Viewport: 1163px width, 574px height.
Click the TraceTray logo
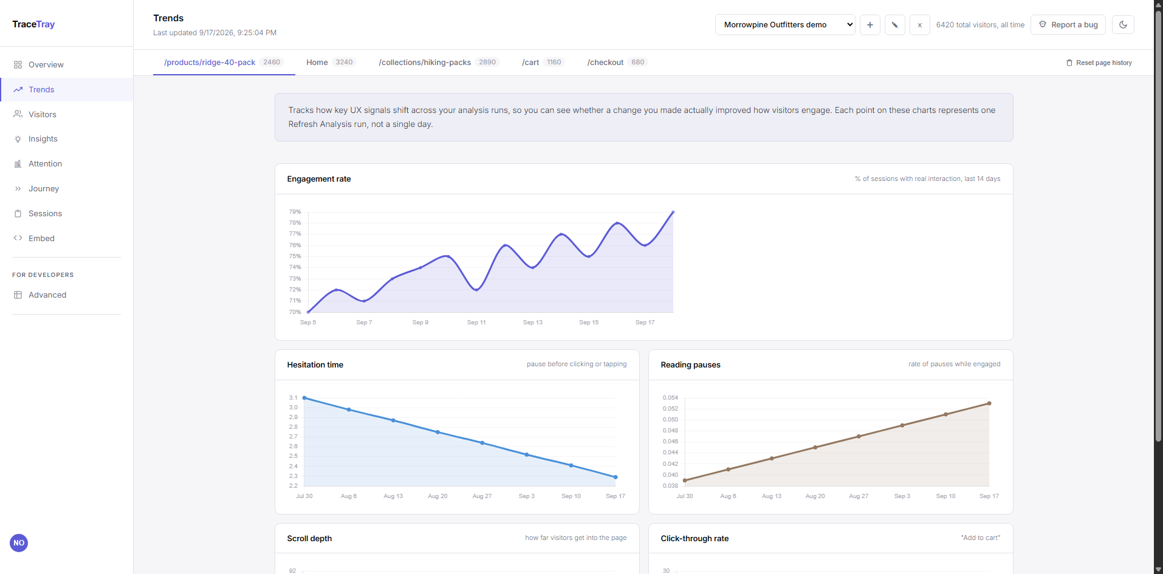click(33, 24)
